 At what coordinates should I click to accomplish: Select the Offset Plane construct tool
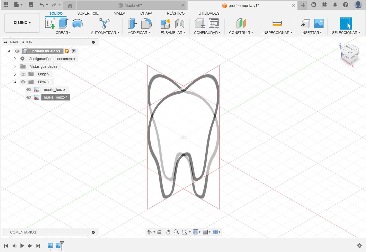[241, 23]
